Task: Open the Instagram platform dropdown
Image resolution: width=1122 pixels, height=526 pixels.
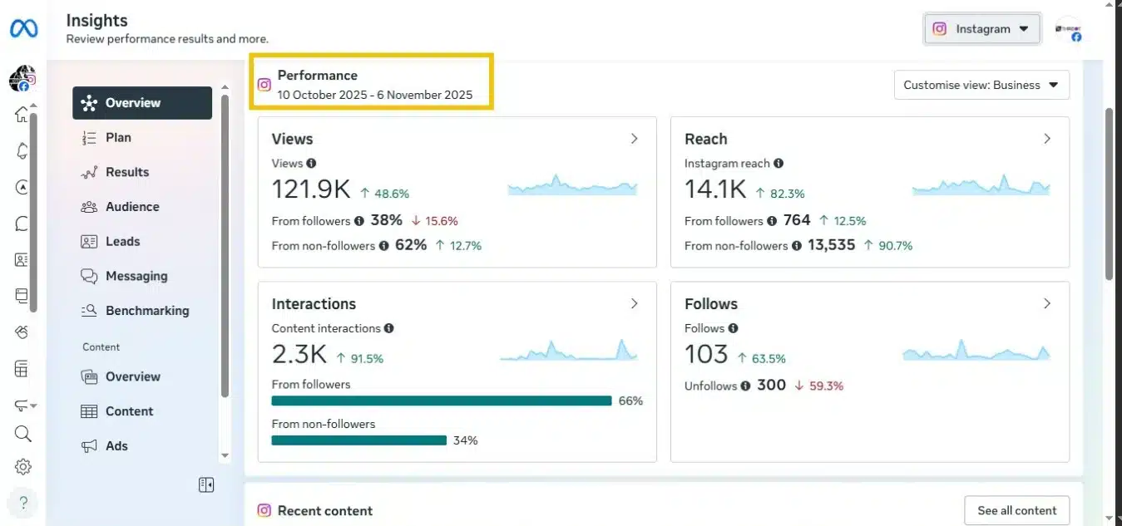Action: coord(983,29)
